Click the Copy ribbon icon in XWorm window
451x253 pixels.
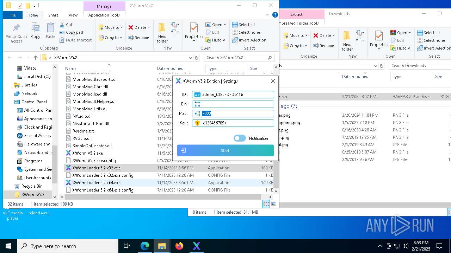tap(36, 31)
